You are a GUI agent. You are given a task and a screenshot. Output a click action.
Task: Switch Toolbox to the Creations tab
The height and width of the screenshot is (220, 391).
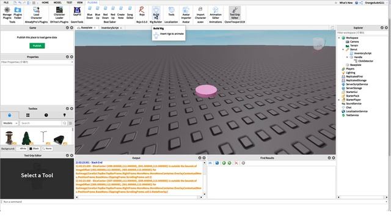click(64, 115)
